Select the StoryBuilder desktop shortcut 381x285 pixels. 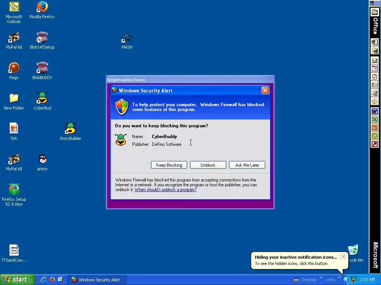click(70, 132)
